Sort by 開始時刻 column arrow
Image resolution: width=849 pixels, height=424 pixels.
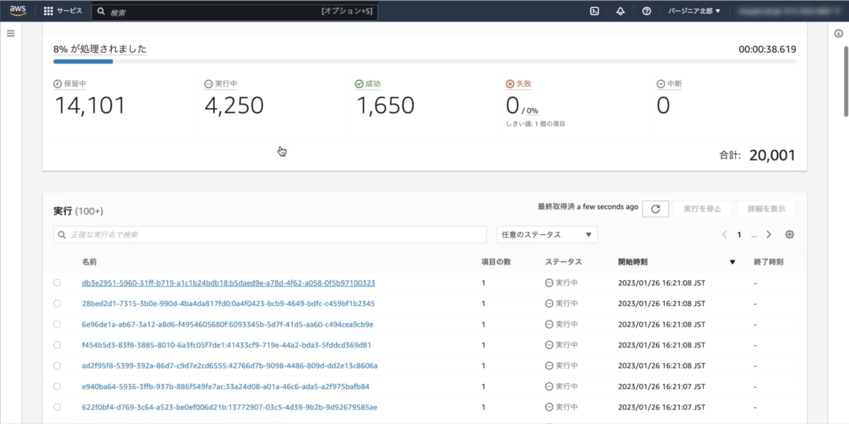pos(732,262)
